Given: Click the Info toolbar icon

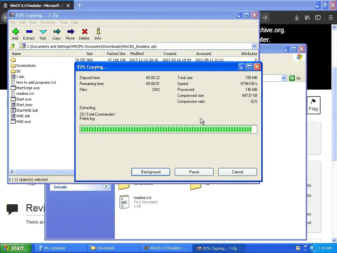Looking at the screenshot, I should [x=98, y=34].
